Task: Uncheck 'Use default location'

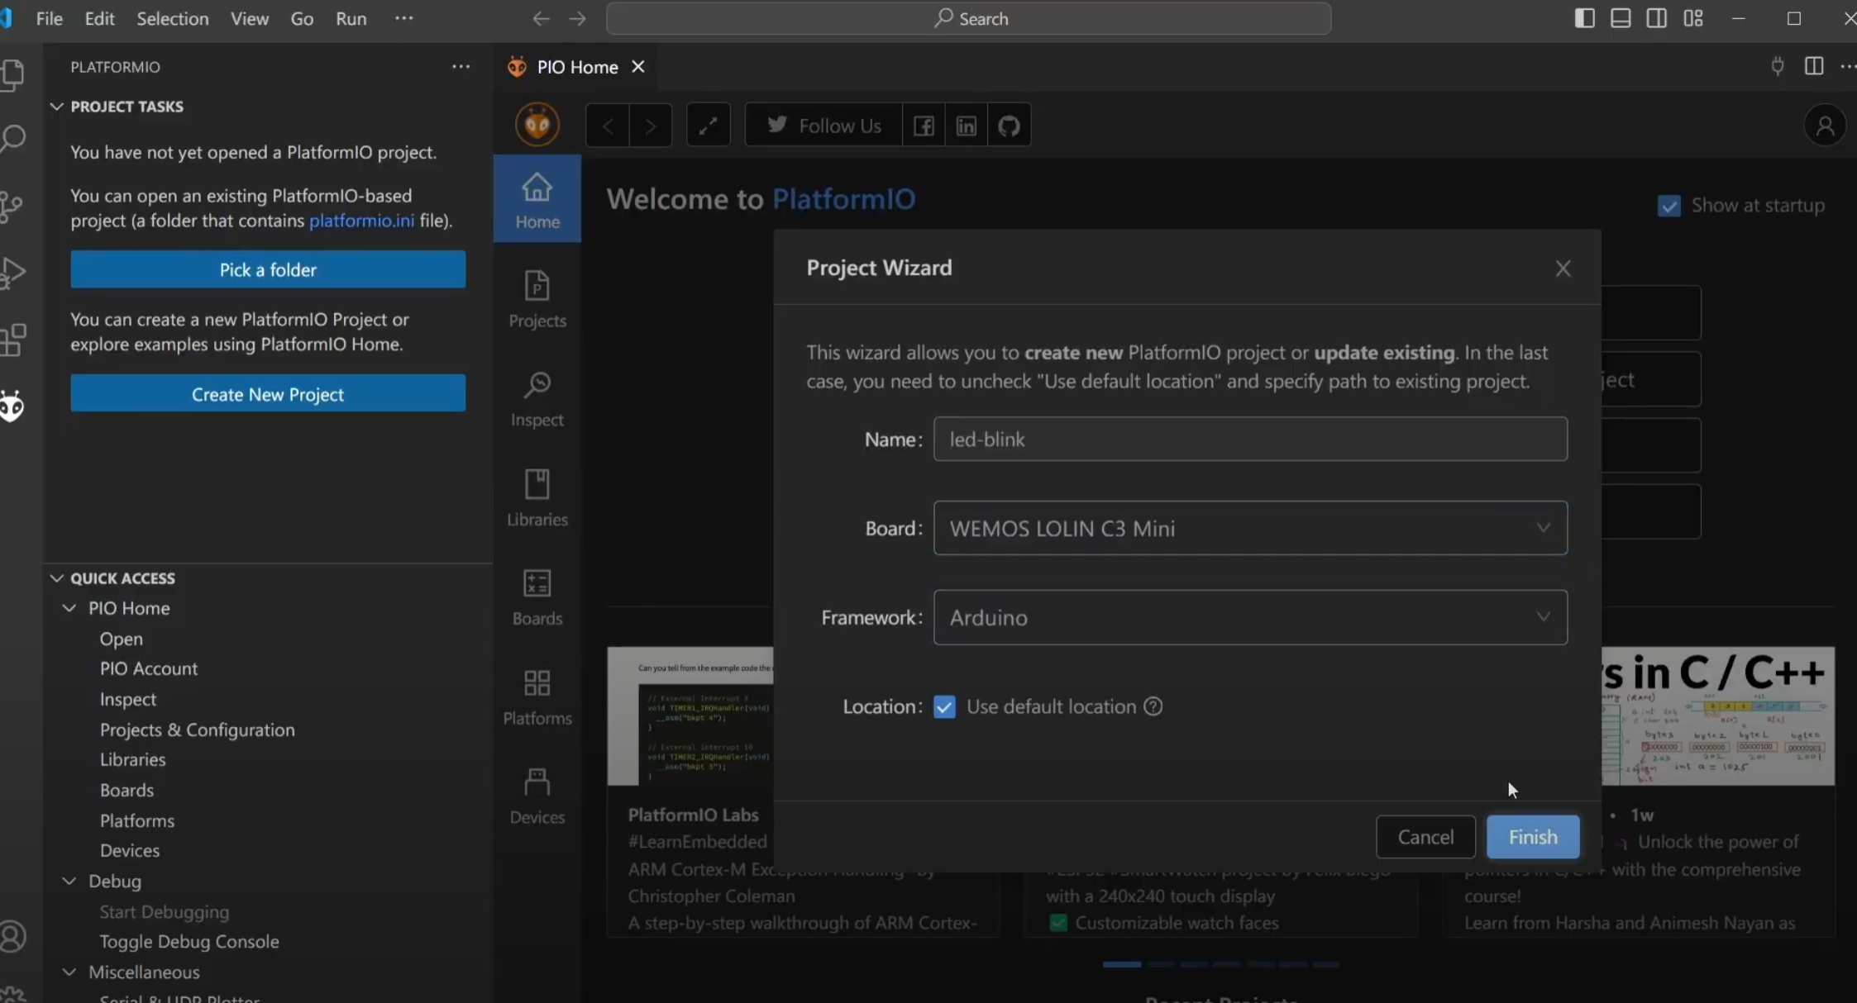Action: point(943,706)
